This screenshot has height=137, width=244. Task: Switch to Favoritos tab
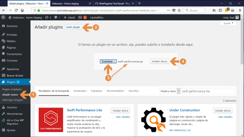pos(134,91)
